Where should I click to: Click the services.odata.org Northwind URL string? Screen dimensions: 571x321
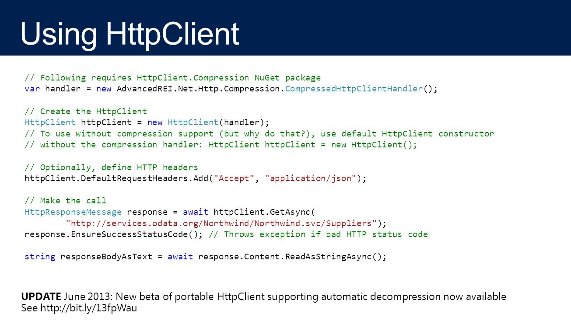[221, 223]
